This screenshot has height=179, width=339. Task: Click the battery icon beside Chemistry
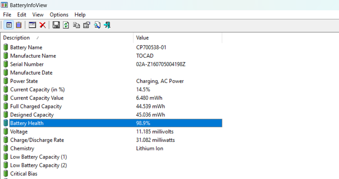[x=6, y=148]
